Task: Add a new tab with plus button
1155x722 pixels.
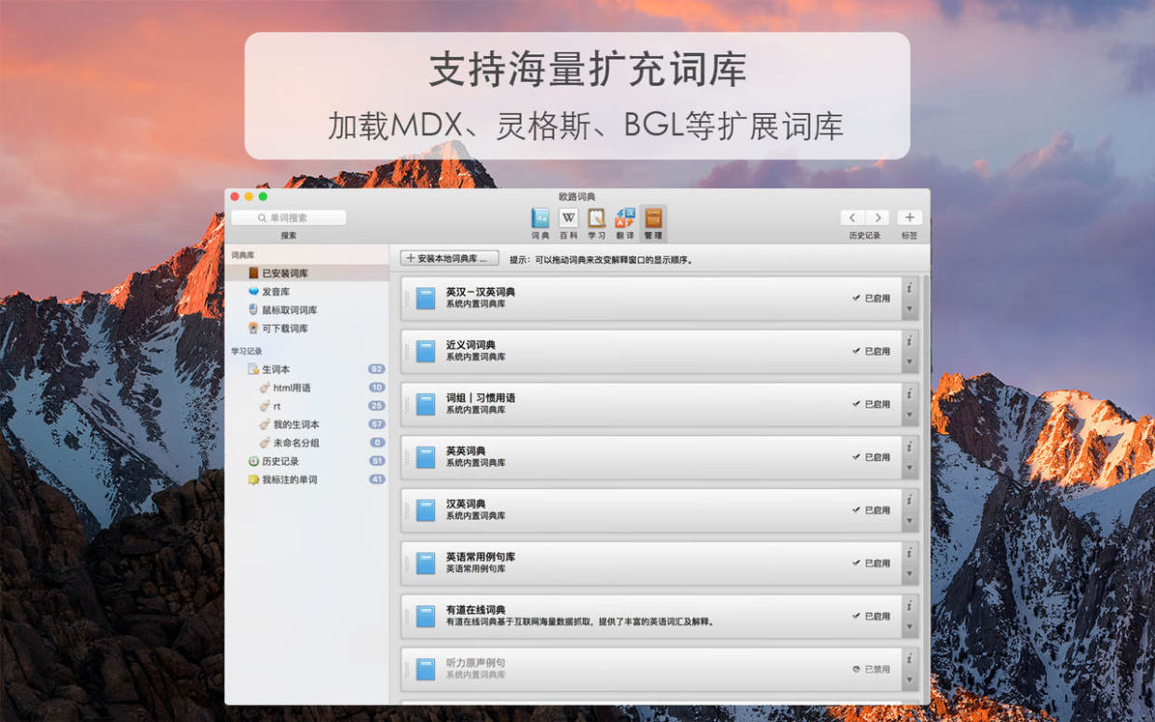Action: point(910,217)
